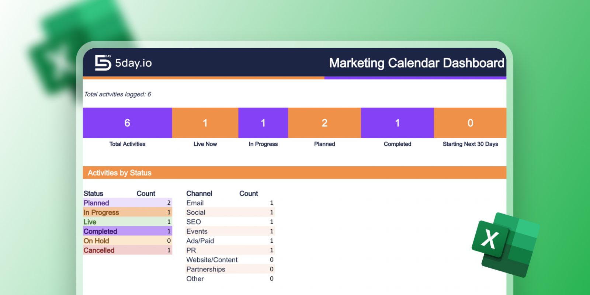
Task: Select the 'Live' status row label
Action: coord(90,222)
